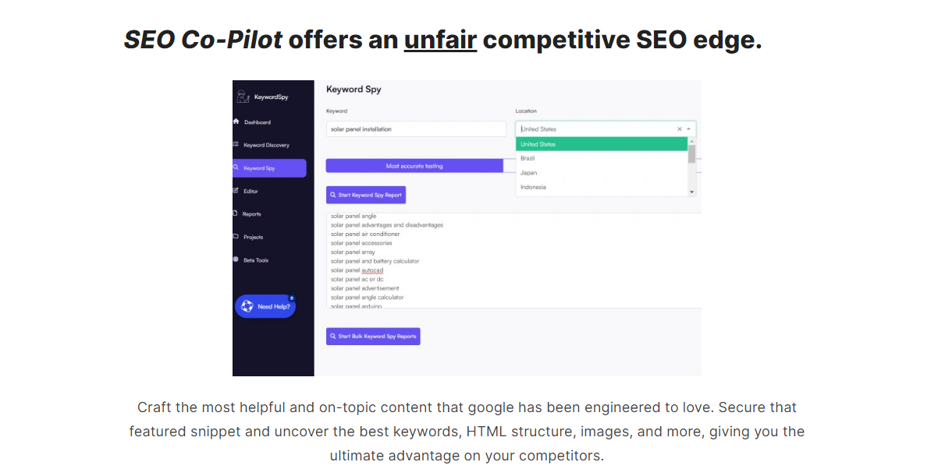Click inside the solar panel installation keyword field
The height and width of the screenshot is (469, 945).
pyautogui.click(x=416, y=128)
